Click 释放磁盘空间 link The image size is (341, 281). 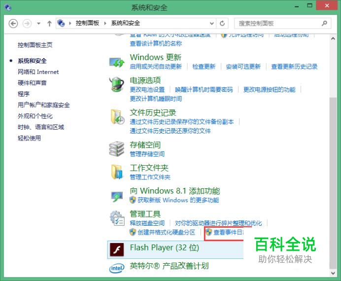[x=147, y=223]
